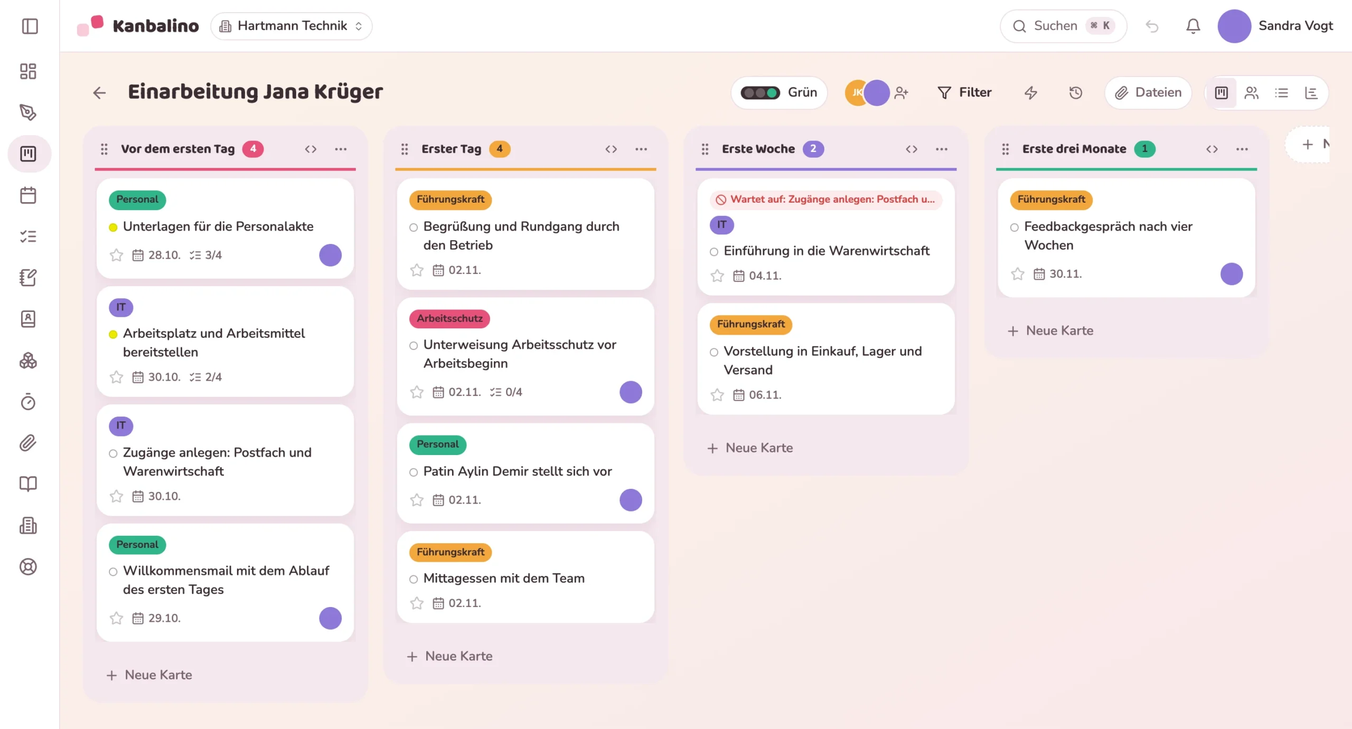Viewport: 1352px width, 729px height.
Task: Toggle status circle of Zugänge anlegen card
Action: coord(113,453)
